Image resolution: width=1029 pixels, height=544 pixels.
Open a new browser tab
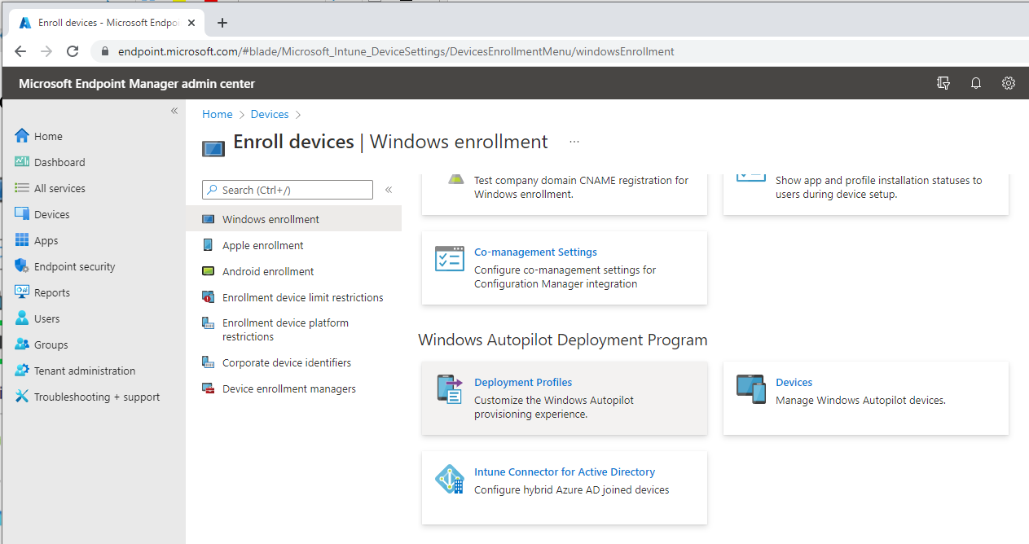[222, 23]
